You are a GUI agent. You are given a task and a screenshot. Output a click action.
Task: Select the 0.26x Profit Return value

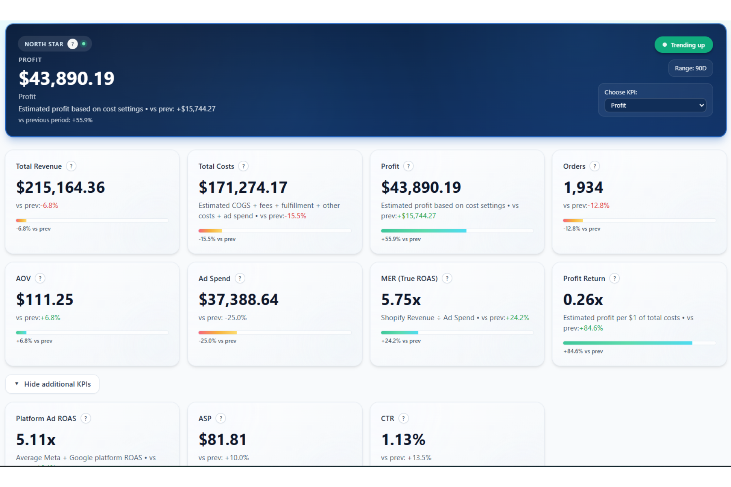pyautogui.click(x=583, y=300)
